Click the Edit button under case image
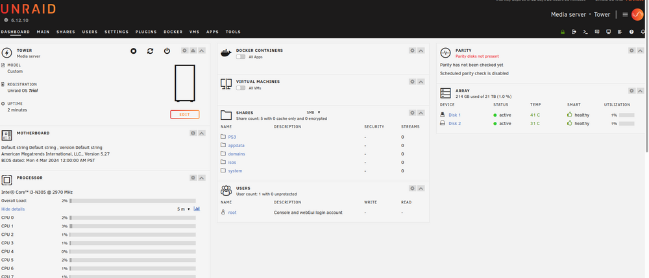The width and height of the screenshot is (649, 278). click(184, 115)
